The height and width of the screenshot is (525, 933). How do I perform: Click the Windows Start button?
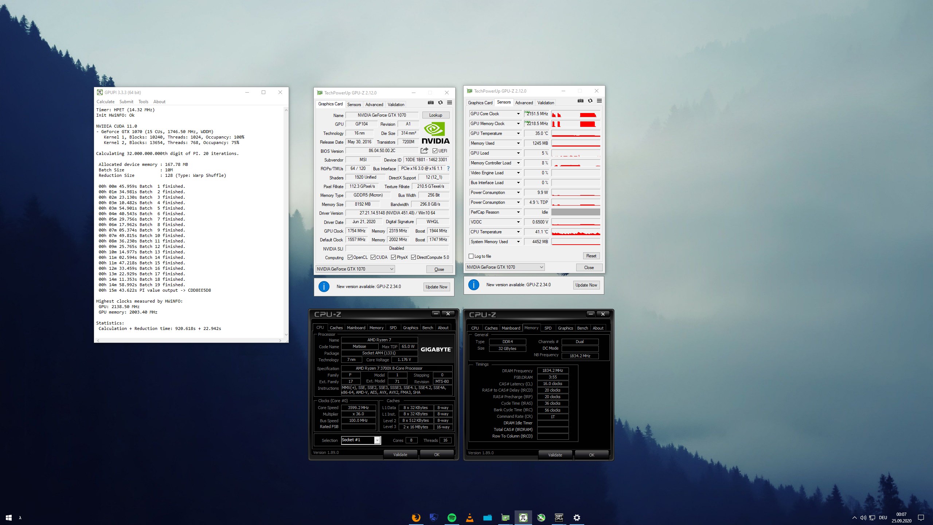[9, 517]
